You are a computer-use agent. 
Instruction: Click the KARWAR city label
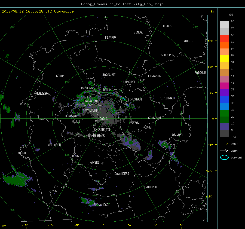pyautogui.click(x=22, y=153)
